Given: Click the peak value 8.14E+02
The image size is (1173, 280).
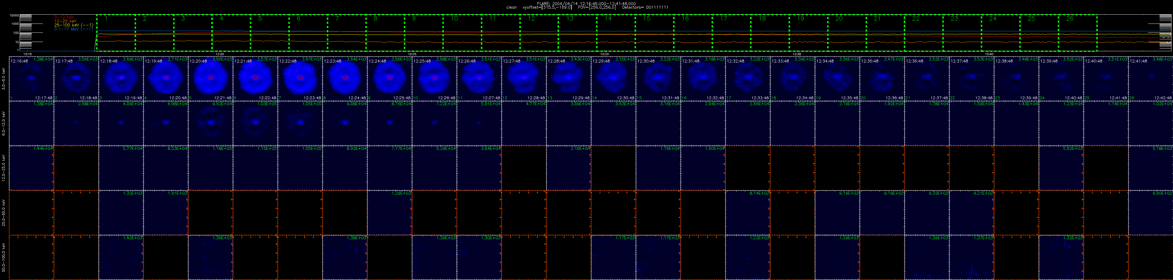Looking at the screenshot, I should [x=760, y=193].
